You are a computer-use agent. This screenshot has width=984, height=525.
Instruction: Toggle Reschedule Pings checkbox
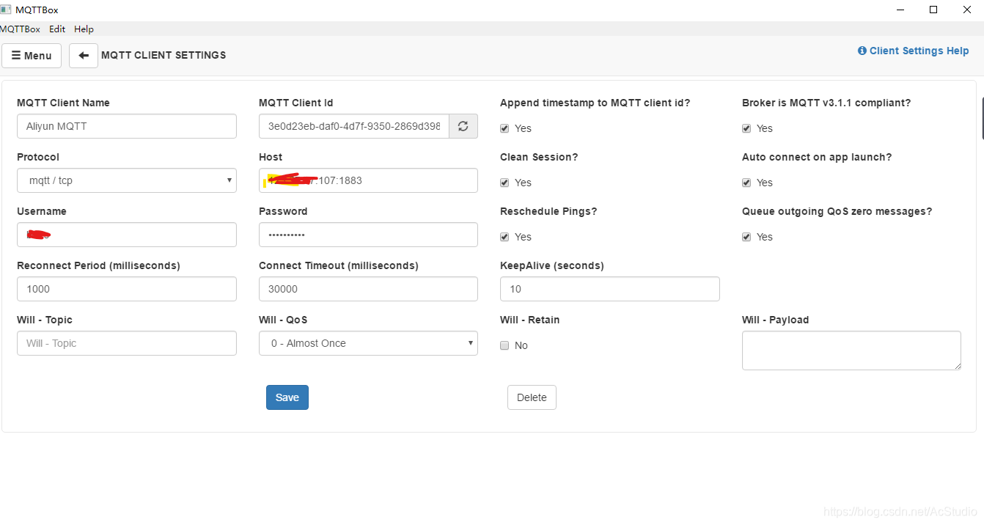point(504,237)
